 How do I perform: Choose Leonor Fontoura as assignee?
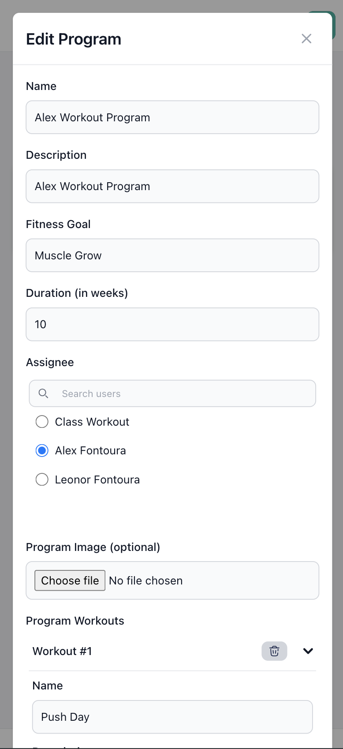point(42,479)
